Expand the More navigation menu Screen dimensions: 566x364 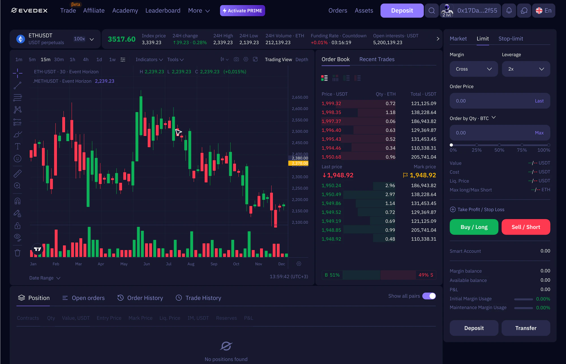[x=199, y=11]
